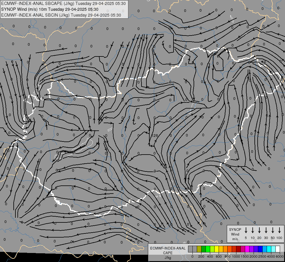Click the ECMWF-INDEX-ANAL CAPE J/kg legend title
Image resolution: width=285 pixels, height=262 pixels.
coord(168,253)
